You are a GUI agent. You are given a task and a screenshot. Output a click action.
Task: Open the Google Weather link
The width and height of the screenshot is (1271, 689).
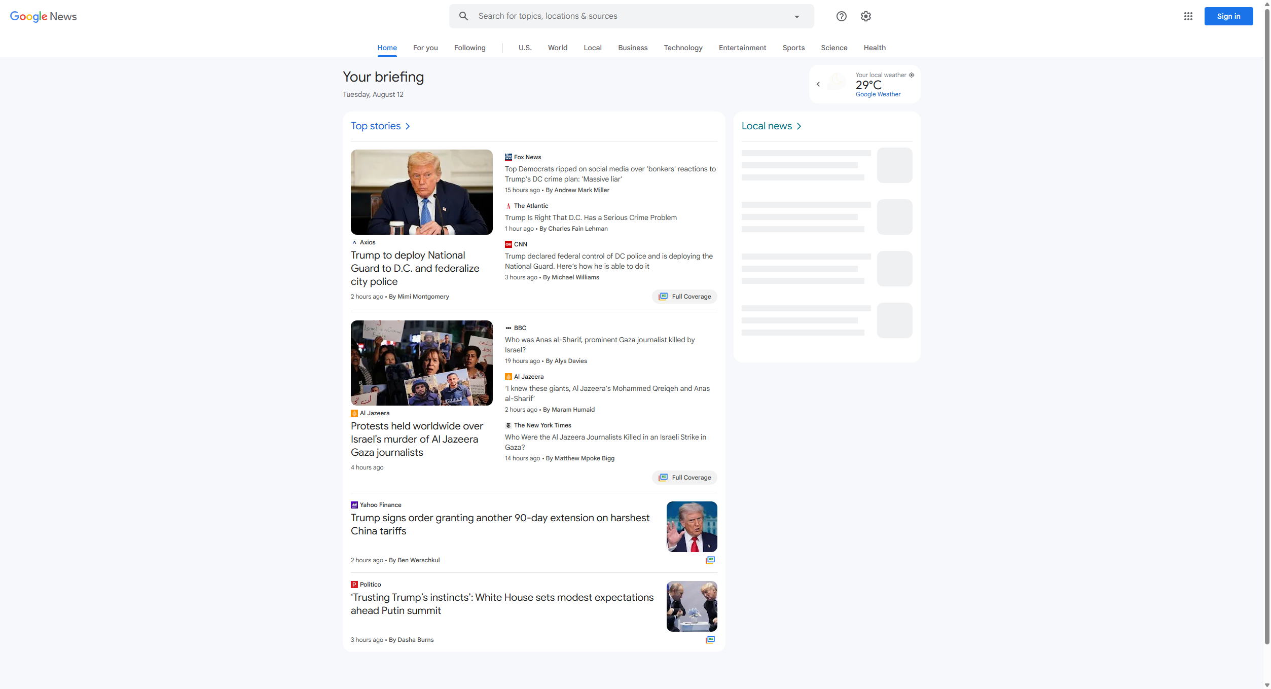click(x=878, y=94)
